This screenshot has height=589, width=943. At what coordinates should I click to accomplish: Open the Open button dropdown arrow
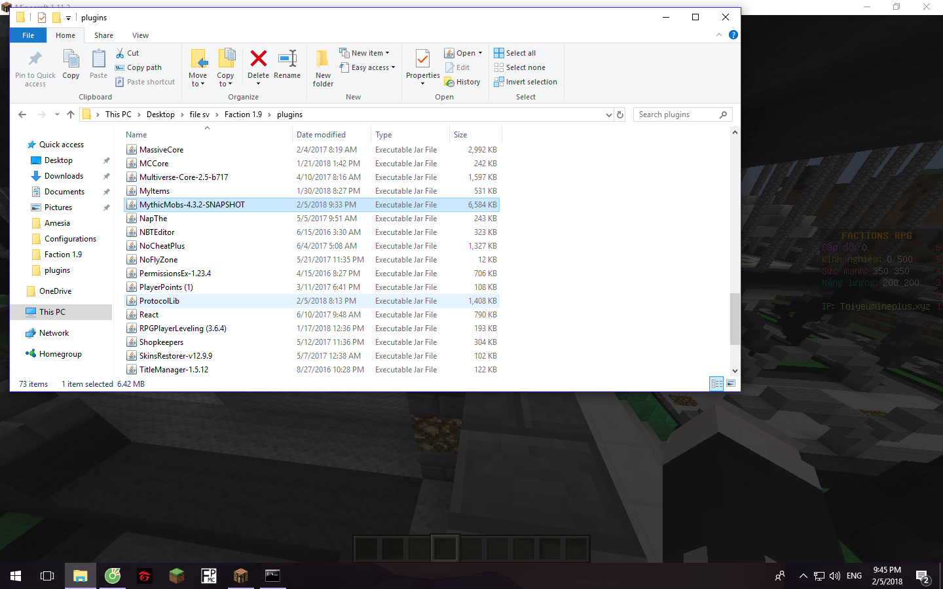tap(480, 53)
